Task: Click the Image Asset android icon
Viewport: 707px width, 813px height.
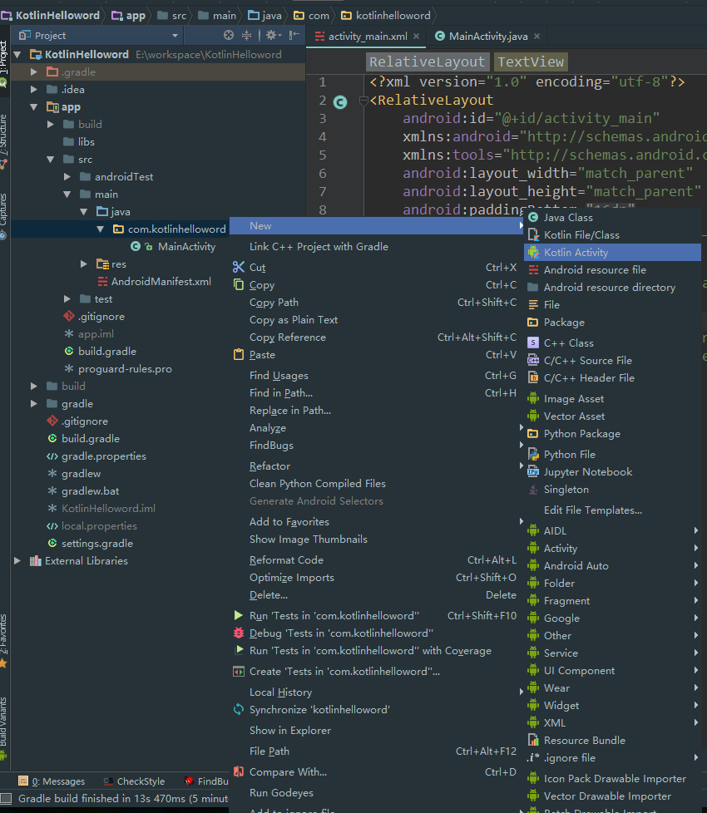Action: pyautogui.click(x=532, y=399)
